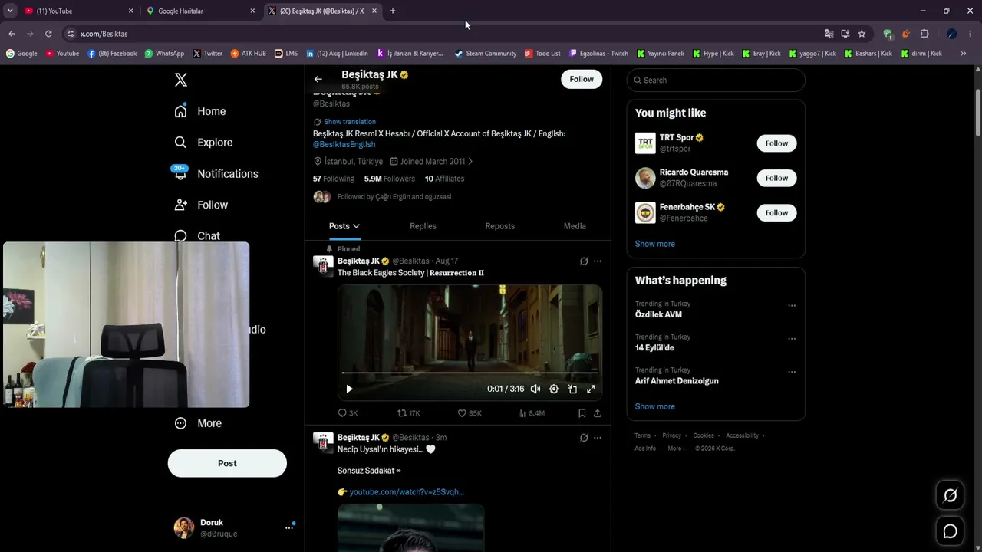Screen dimensions: 982x552
Task: Follow Fenerbahçe SK from suggestions
Action: 776,212
